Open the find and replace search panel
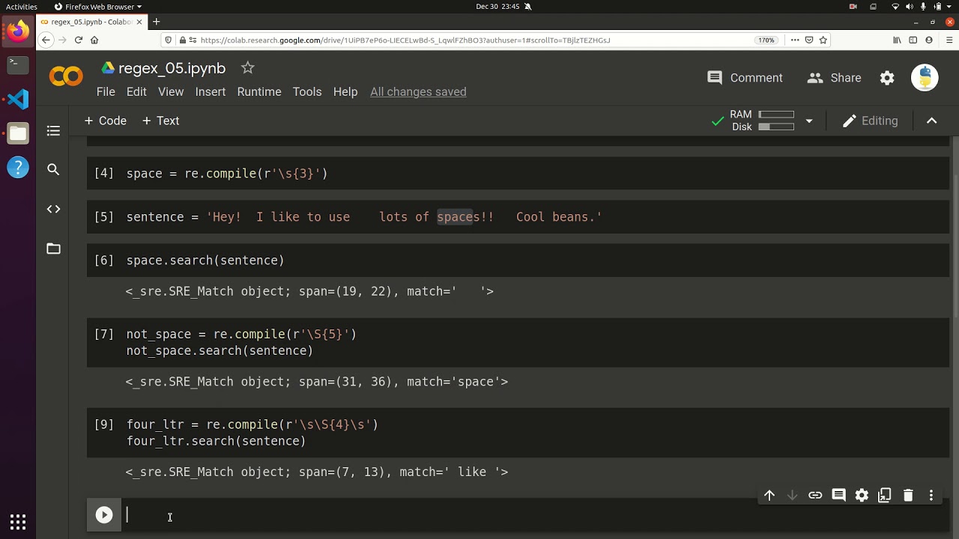The height and width of the screenshot is (539, 959). point(53,170)
